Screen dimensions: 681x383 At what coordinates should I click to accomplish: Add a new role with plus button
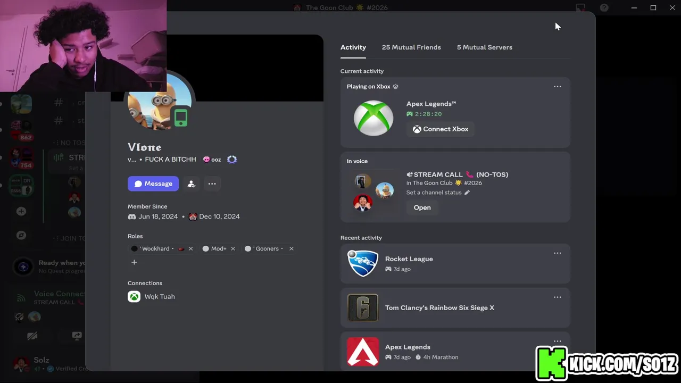134,262
